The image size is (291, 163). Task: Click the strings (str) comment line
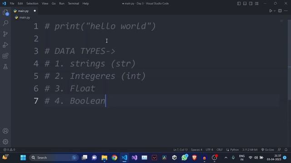(x=90, y=63)
